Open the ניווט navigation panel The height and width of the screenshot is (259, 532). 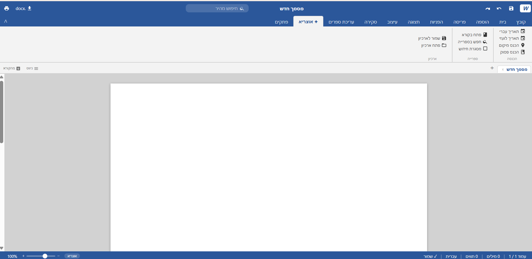point(32,68)
